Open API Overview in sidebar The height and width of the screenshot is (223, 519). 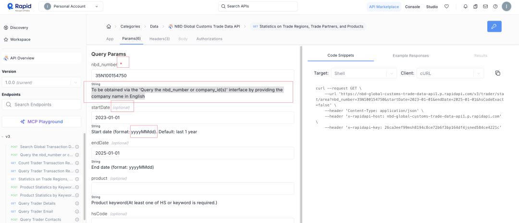[41, 58]
